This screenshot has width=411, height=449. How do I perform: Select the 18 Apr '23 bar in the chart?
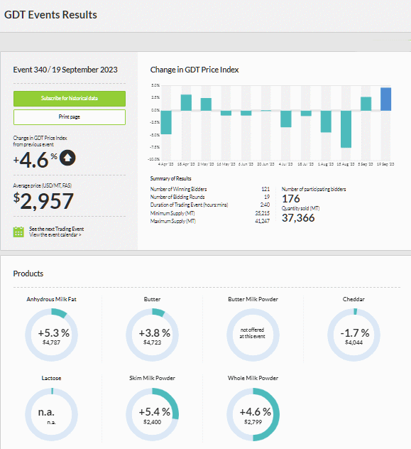[x=186, y=102]
